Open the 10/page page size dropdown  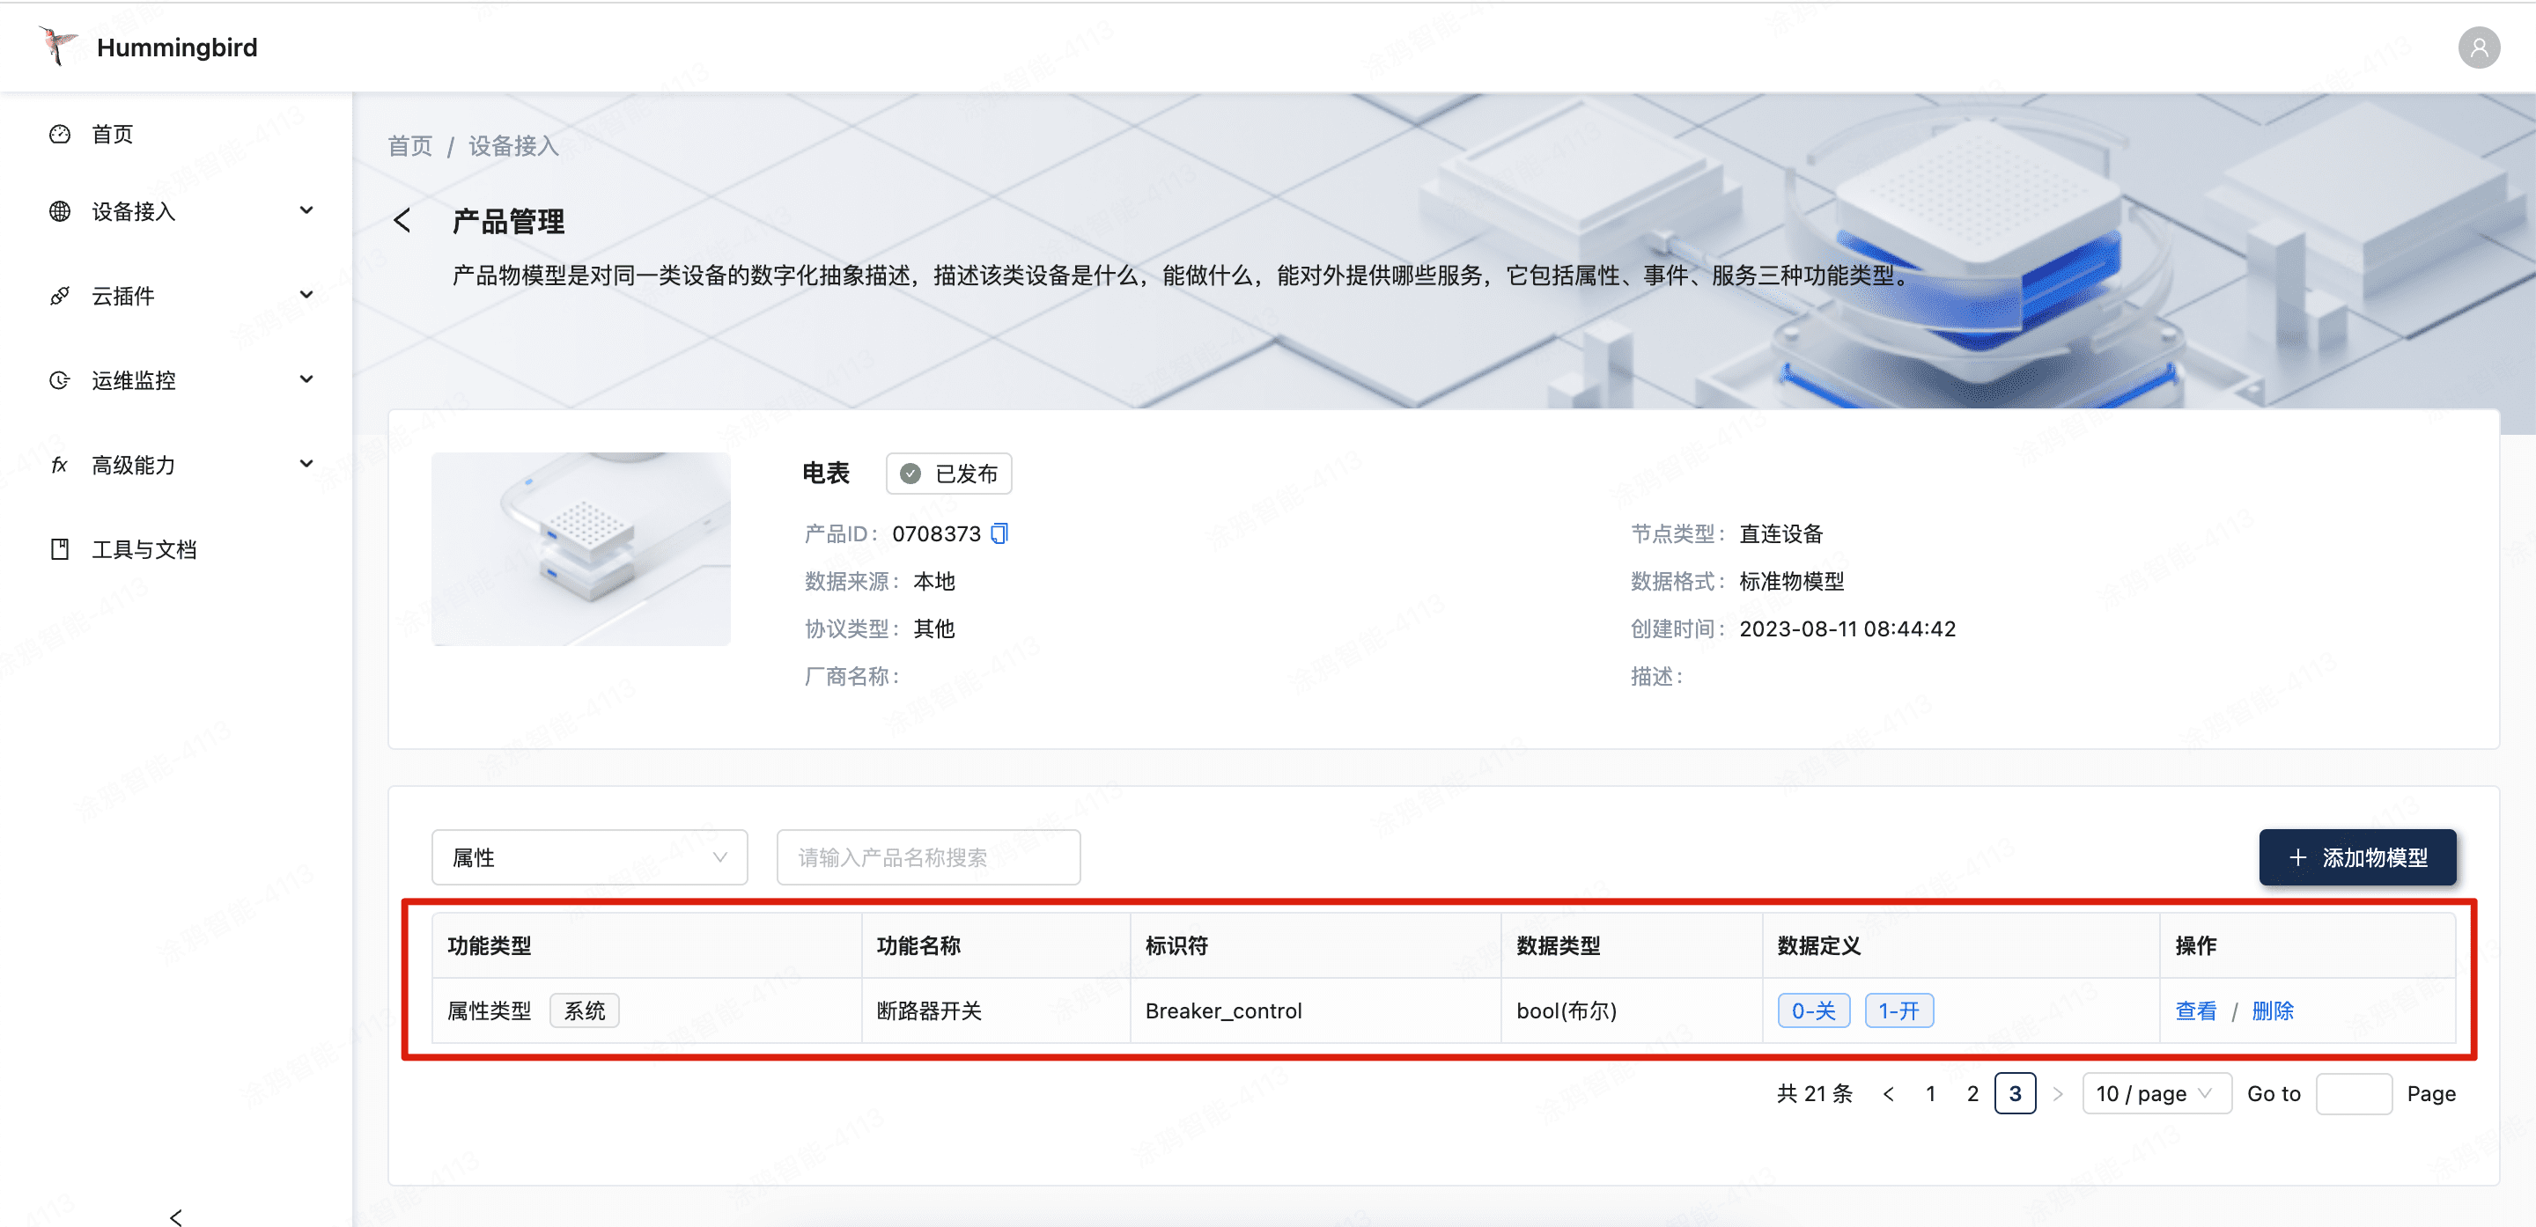tap(2156, 1093)
